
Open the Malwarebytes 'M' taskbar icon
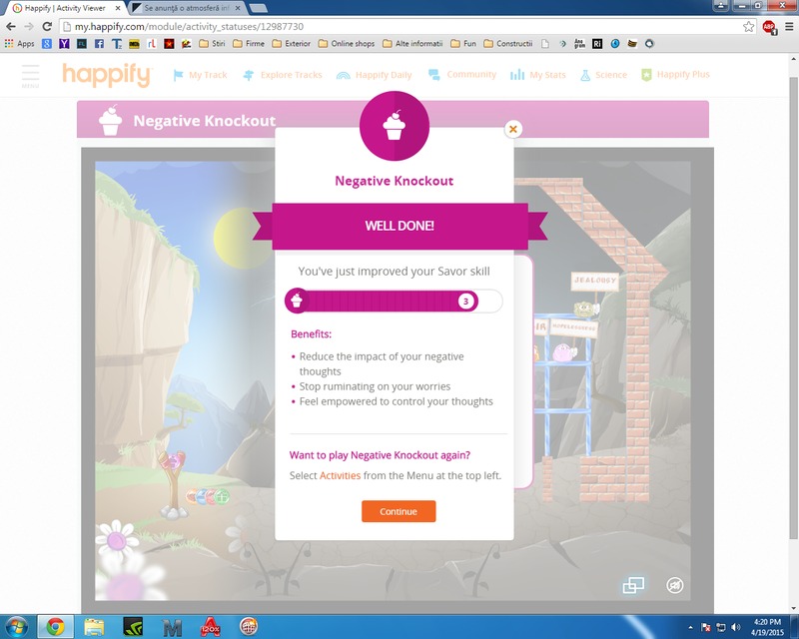172,627
